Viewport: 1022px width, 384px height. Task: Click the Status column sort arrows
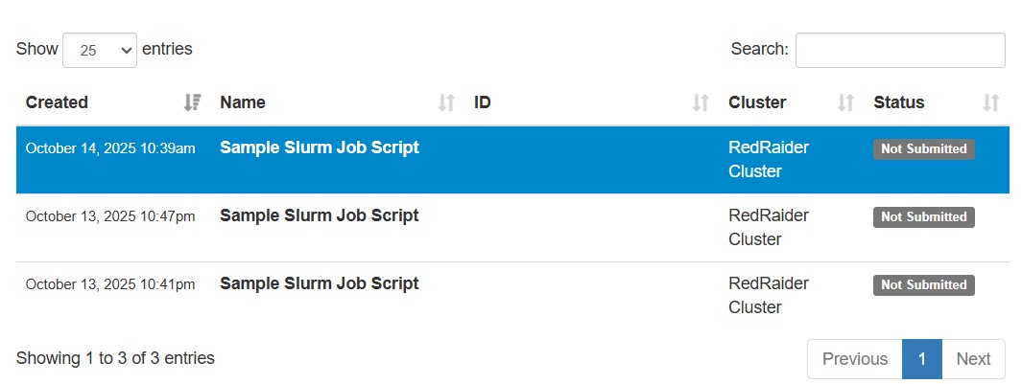pyautogui.click(x=991, y=102)
